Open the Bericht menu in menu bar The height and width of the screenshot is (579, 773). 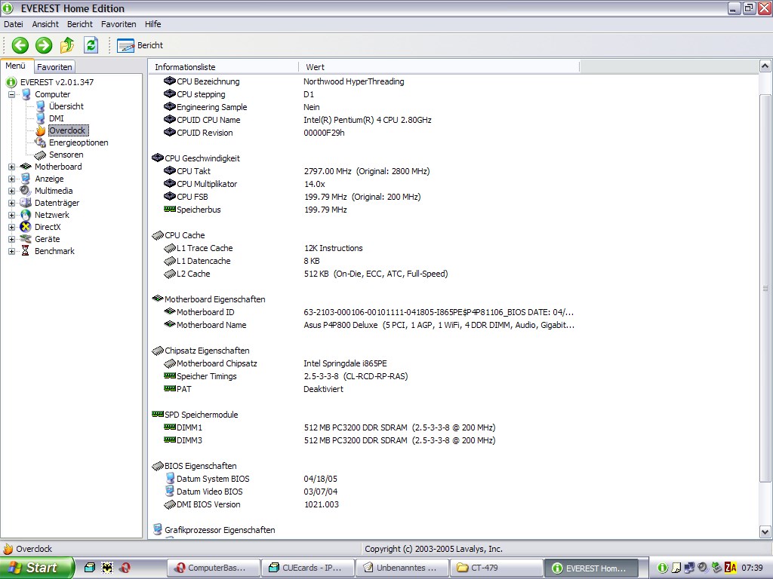point(80,24)
